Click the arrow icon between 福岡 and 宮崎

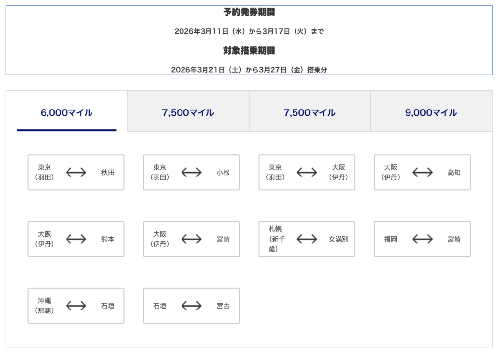coord(422,239)
